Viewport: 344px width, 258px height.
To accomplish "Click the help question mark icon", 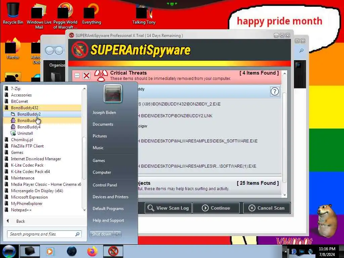I will coord(275,91).
